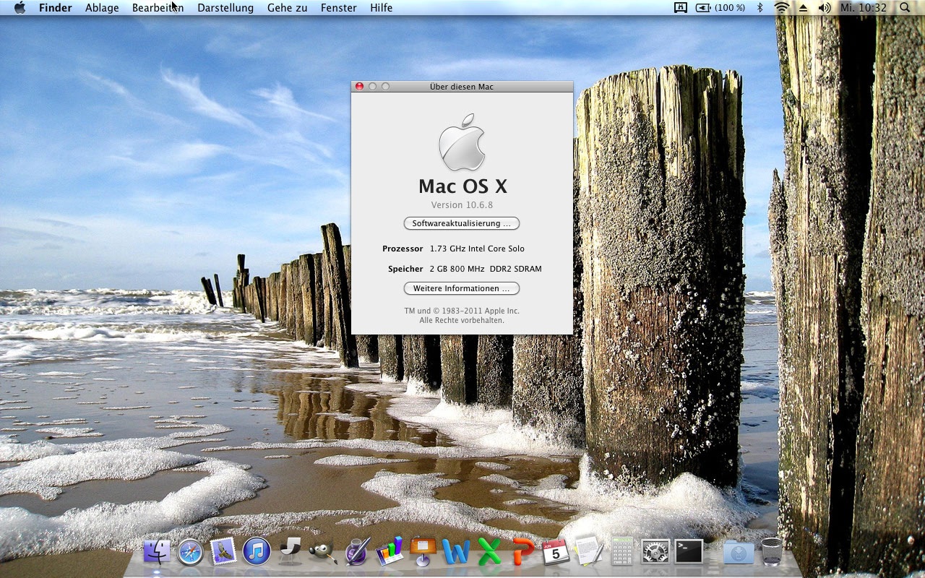The image size is (925, 578).
Task: Launch iTunes from the Dock
Action: click(x=257, y=551)
